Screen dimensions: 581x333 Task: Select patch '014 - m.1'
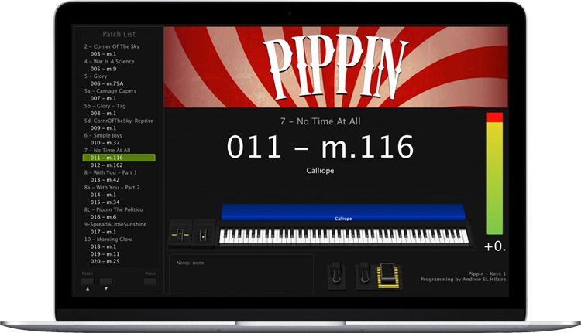coord(103,195)
